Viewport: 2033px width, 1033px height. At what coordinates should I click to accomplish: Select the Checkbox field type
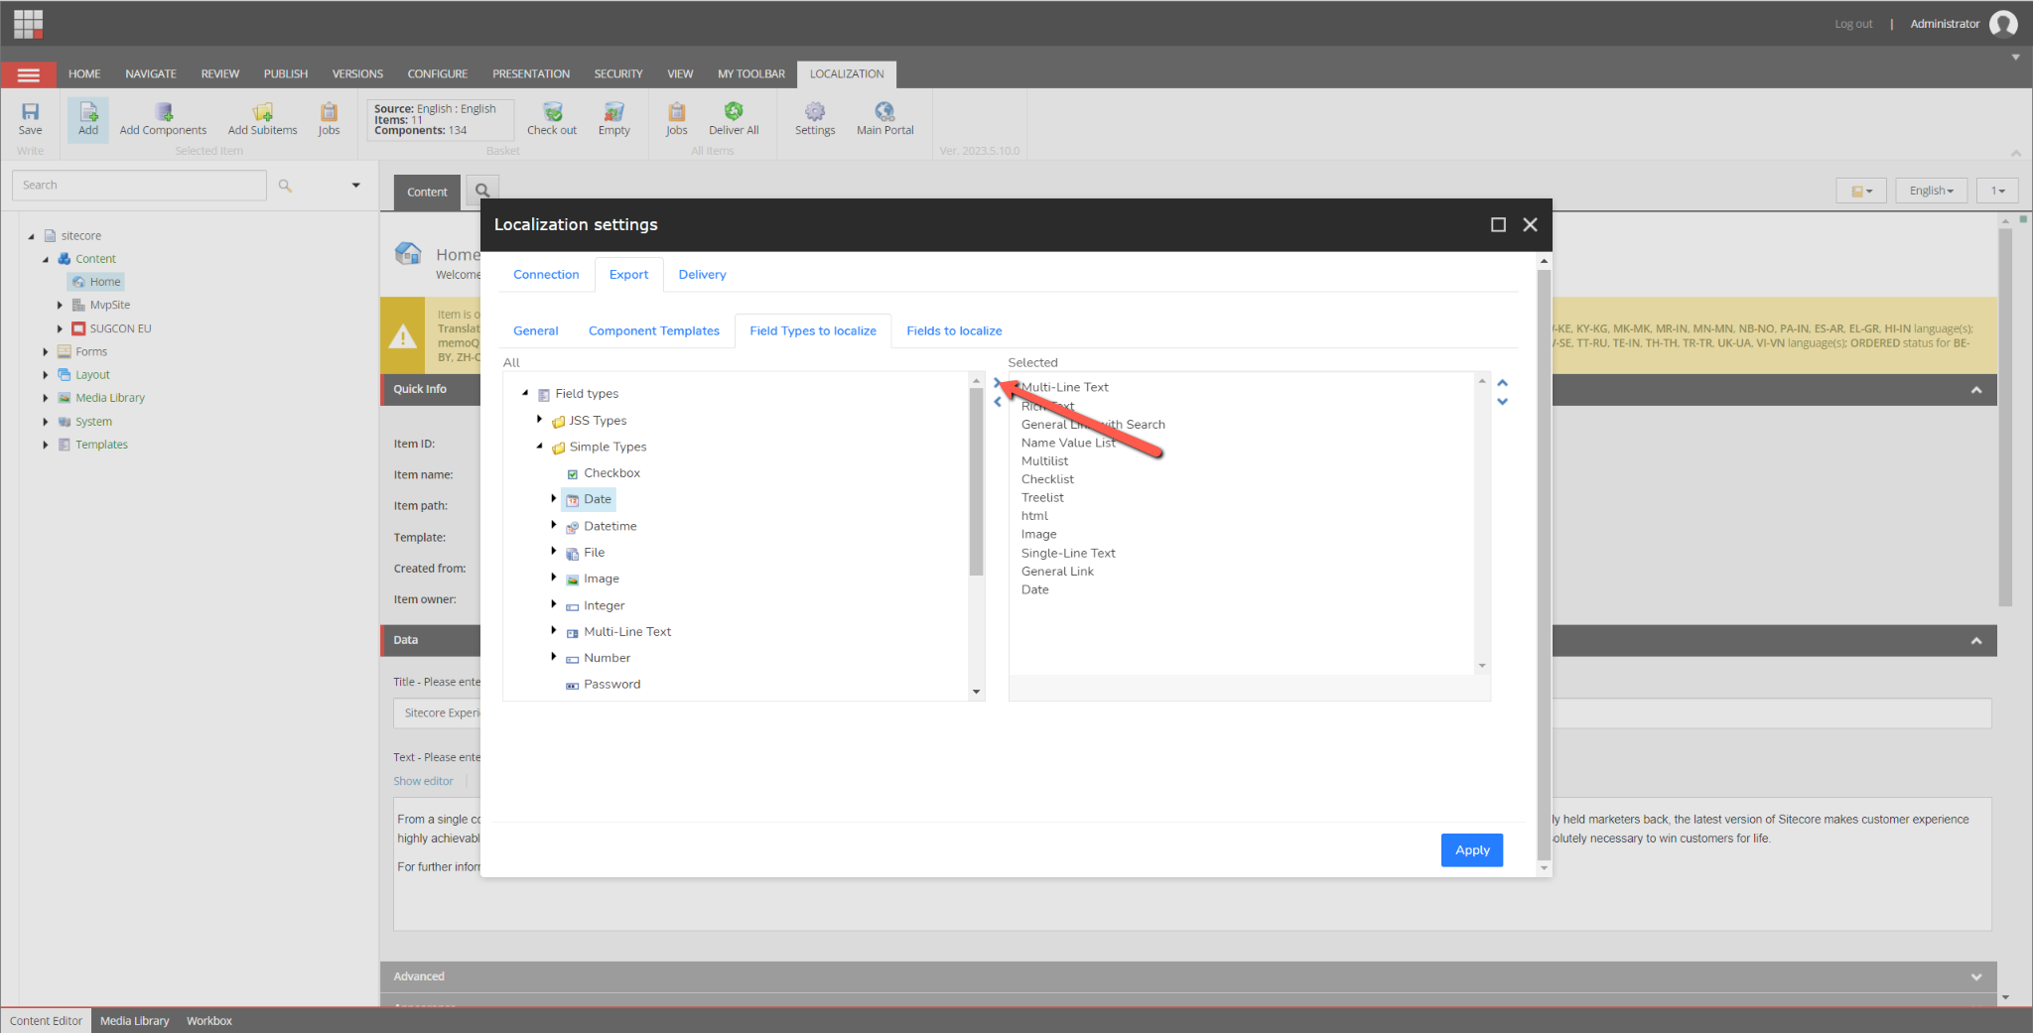611,473
